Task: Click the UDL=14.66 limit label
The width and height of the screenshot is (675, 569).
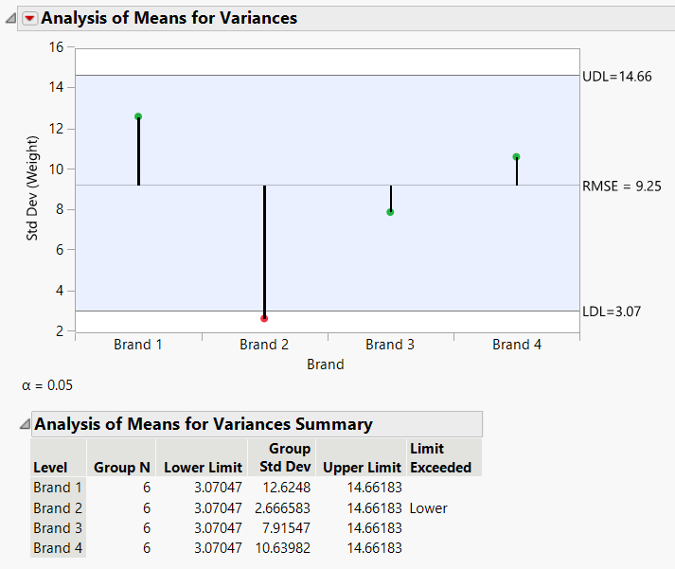Action: [x=619, y=76]
